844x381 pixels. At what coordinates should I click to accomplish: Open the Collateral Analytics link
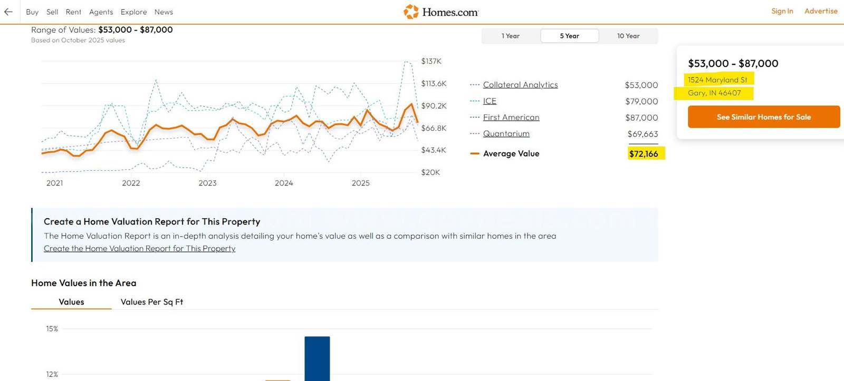520,85
